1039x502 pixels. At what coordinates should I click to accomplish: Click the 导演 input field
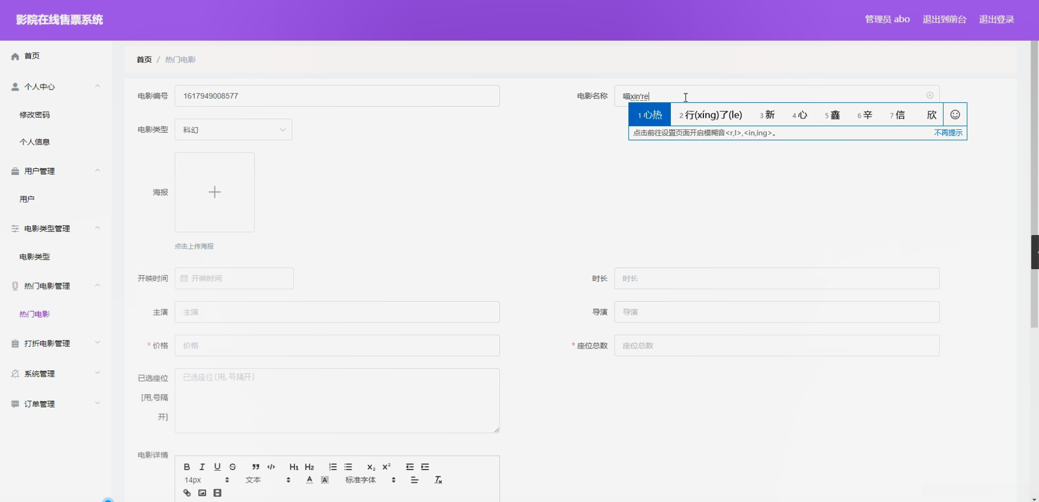coord(777,312)
